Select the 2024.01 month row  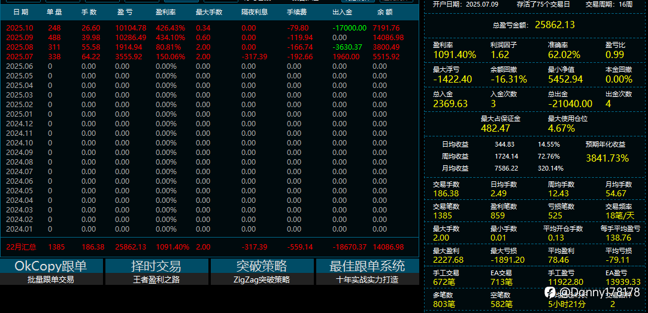(210, 229)
